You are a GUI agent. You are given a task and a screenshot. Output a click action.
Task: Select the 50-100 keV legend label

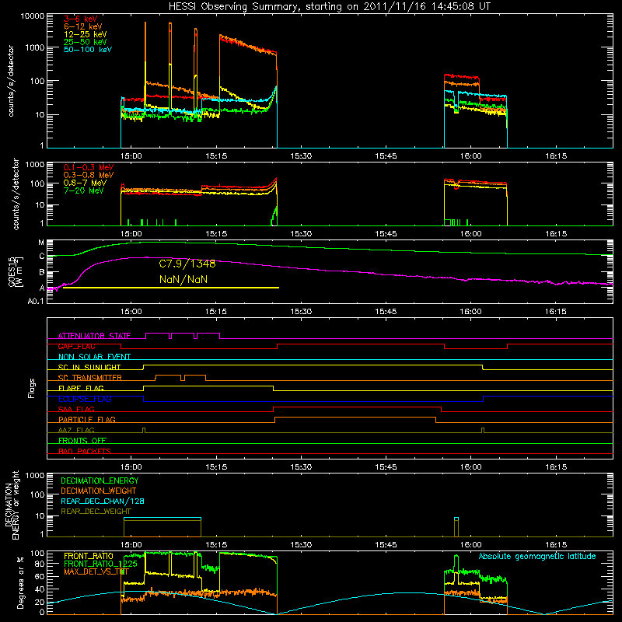tap(88, 50)
